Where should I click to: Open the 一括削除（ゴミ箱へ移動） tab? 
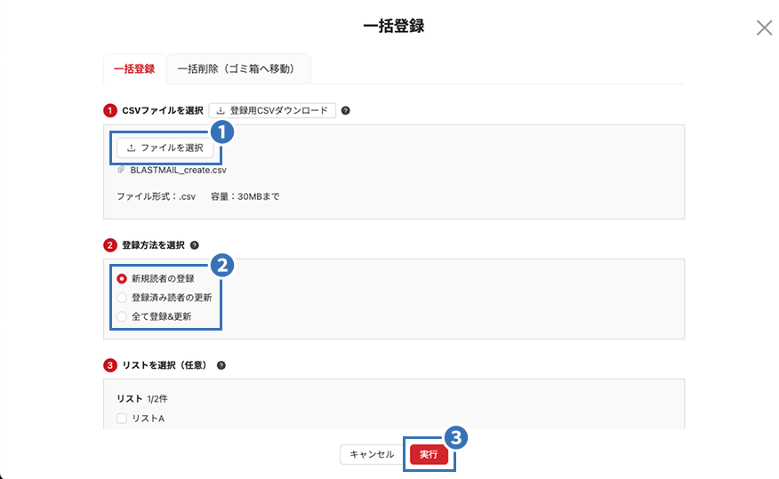[238, 68]
